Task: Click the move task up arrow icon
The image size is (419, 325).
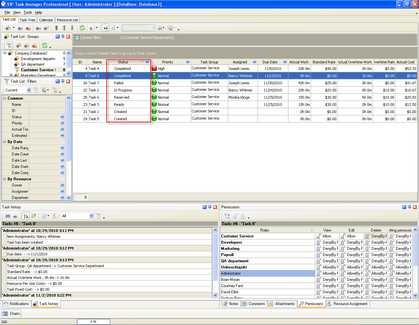Action: (64, 28)
